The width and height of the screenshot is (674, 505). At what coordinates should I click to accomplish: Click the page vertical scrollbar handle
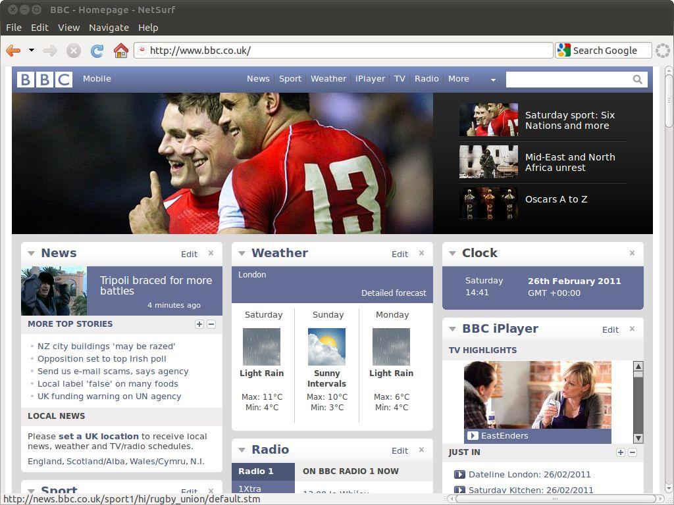click(x=669, y=101)
